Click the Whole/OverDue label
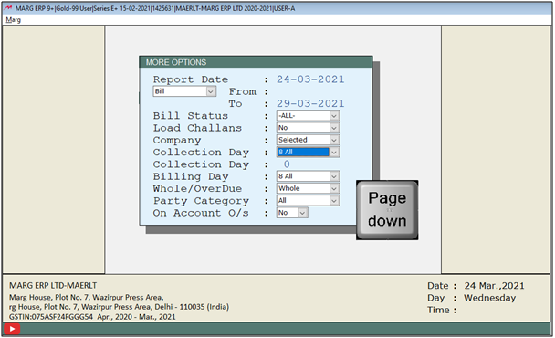Image resolution: width=555 pixels, height=338 pixels. [197, 188]
